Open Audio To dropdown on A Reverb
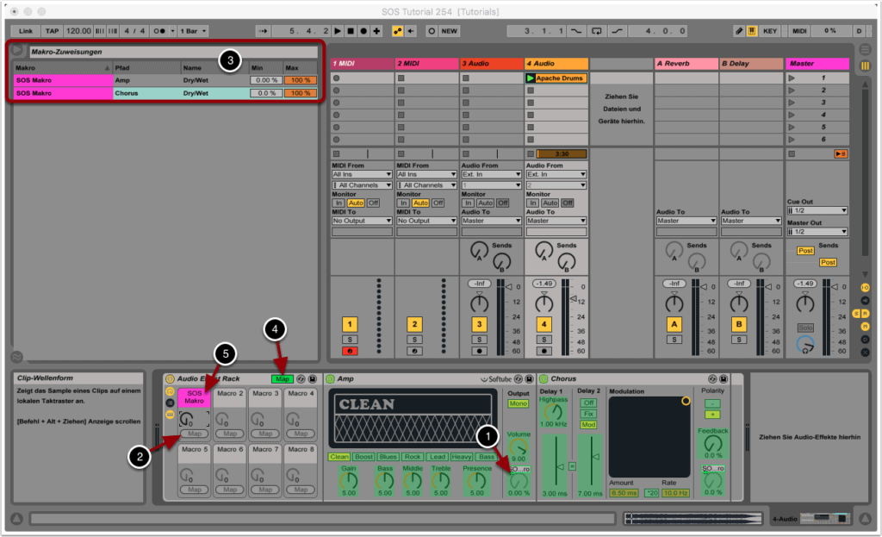 click(686, 221)
